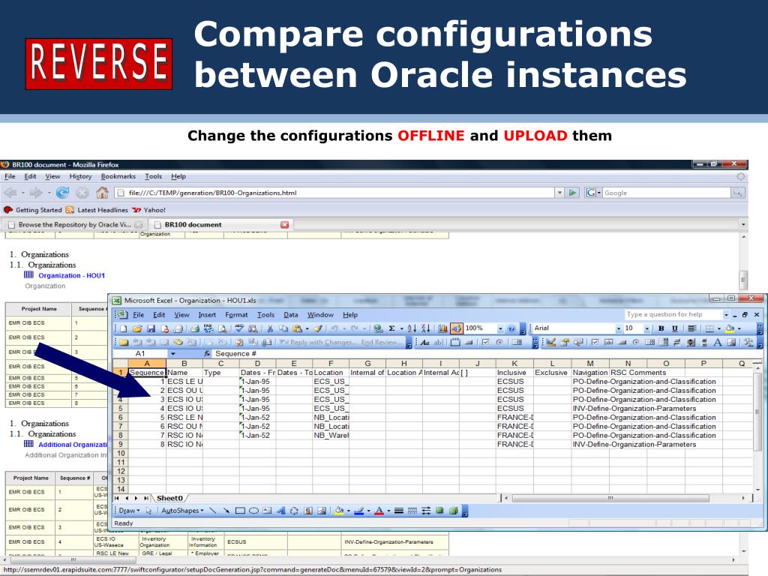Sort ascending with the A-Z icon
Image resolution: width=768 pixels, height=576 pixels.
412,328
